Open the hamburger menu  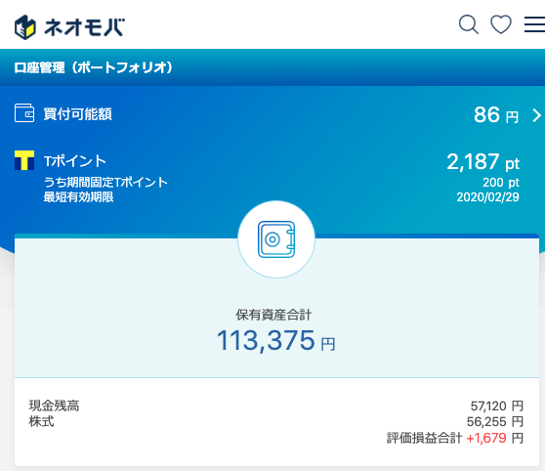click(534, 24)
